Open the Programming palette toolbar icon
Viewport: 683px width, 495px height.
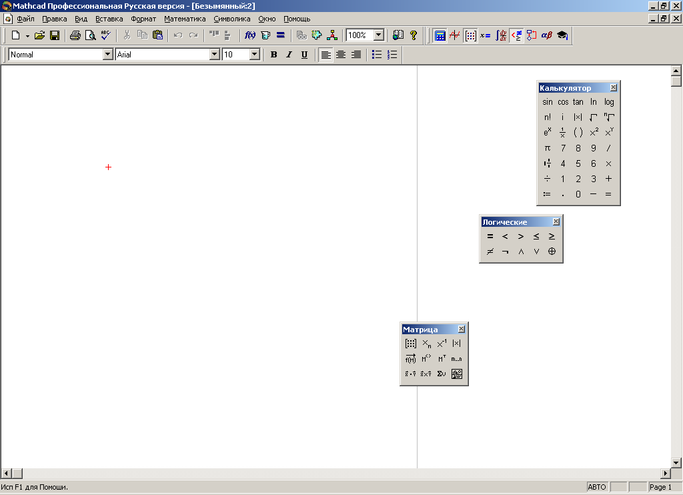coord(532,36)
